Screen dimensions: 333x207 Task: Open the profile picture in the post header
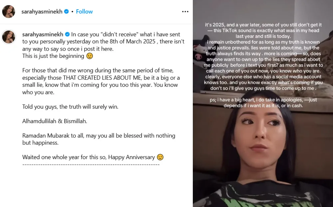pyautogui.click(x=9, y=11)
